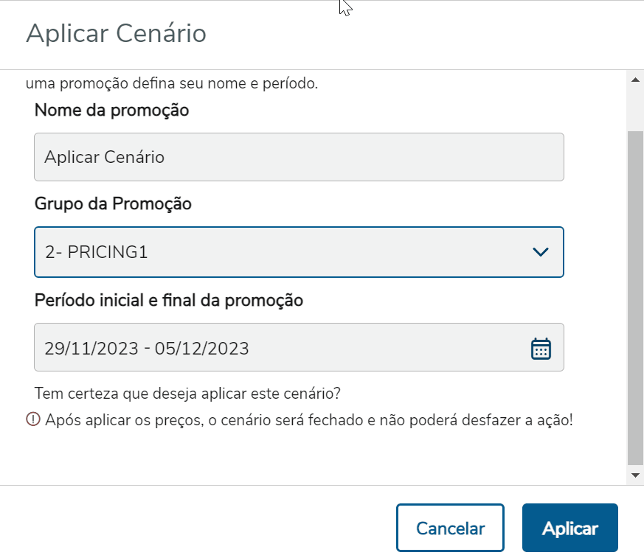The width and height of the screenshot is (644, 555).
Task: Expand the Grupo da Promoção chevron arrow
Action: pyautogui.click(x=540, y=252)
